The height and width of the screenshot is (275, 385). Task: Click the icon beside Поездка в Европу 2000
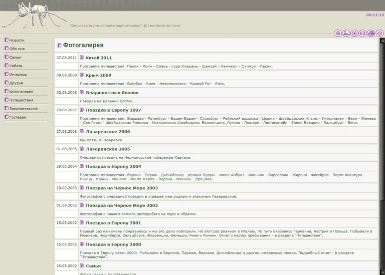tap(82, 244)
